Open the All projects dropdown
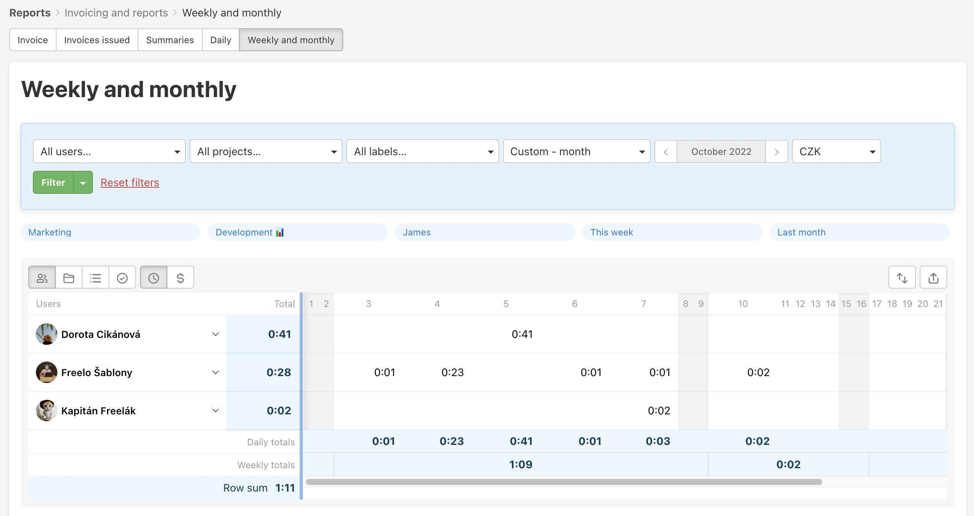Screen dimensions: 974x516 coord(267,151)
